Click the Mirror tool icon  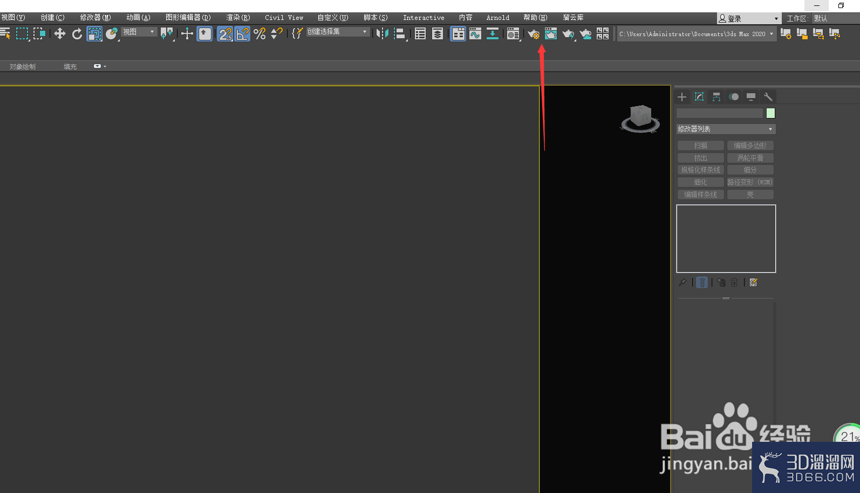tap(383, 34)
